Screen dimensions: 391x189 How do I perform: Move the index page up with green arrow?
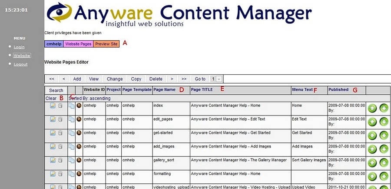pyautogui.click(x=372, y=109)
